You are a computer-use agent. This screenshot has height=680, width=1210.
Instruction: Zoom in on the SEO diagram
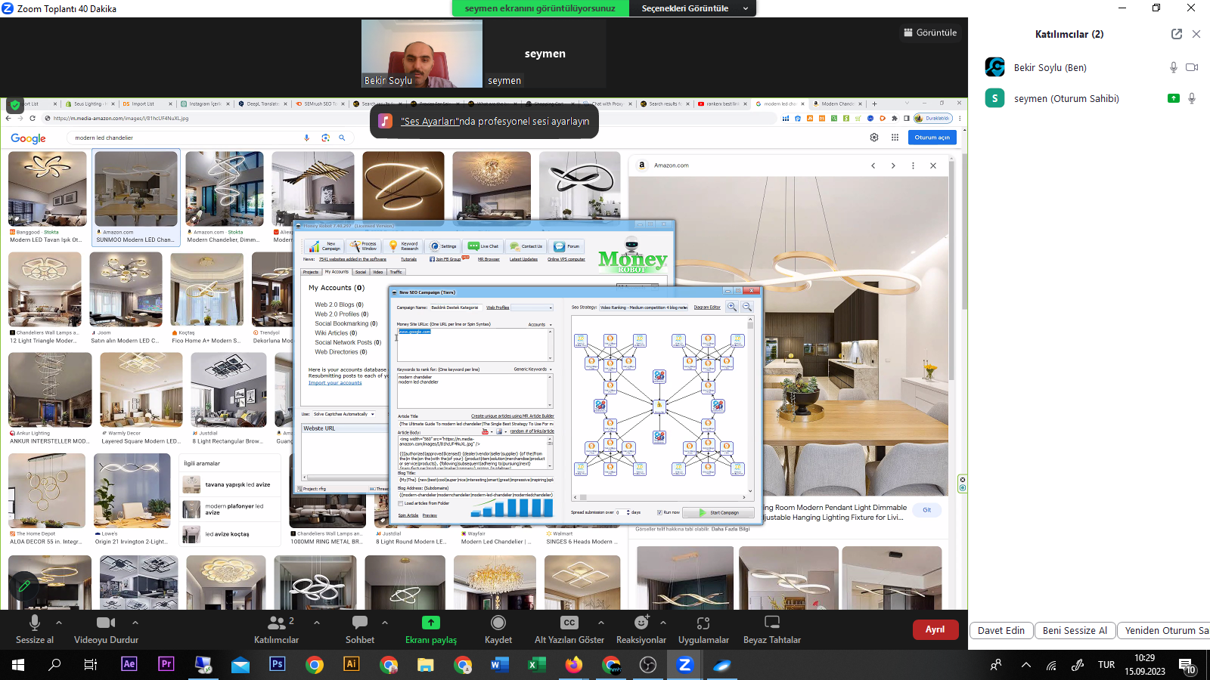(732, 307)
